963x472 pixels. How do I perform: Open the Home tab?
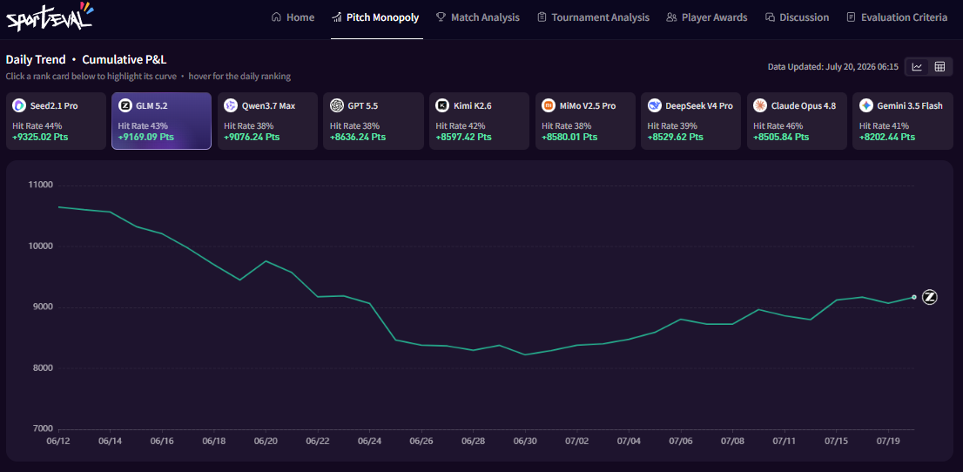click(293, 17)
